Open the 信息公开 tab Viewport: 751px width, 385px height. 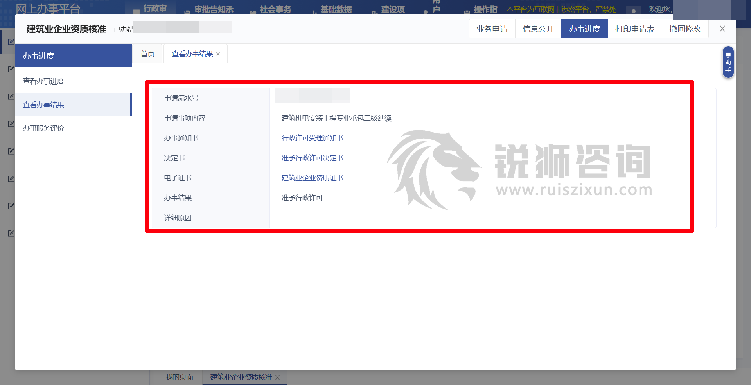coord(538,29)
